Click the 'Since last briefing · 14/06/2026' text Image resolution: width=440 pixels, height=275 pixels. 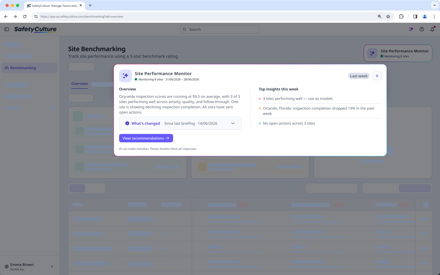pyautogui.click(x=191, y=123)
